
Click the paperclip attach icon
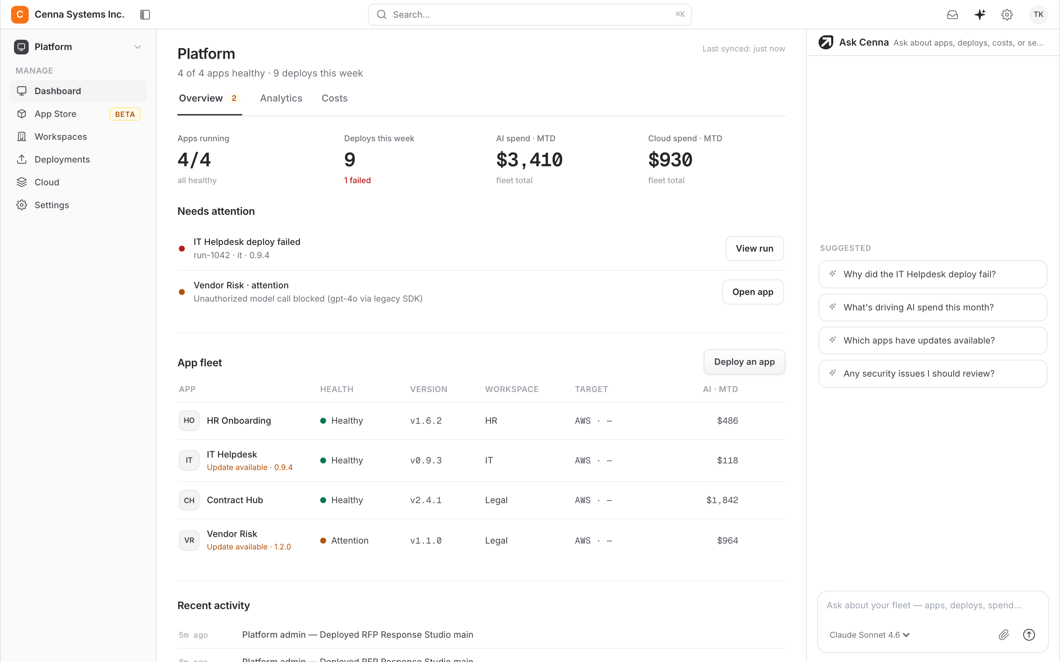click(x=1003, y=635)
